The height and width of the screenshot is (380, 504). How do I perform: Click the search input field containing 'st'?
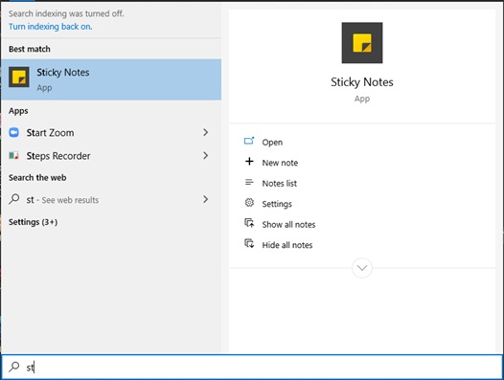(252, 367)
